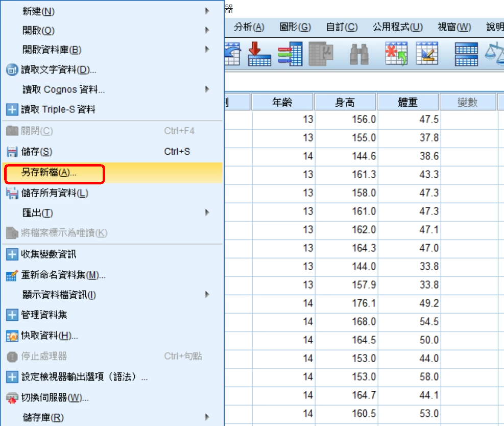
Task: Choose 讀取文字資料 from the file menu
Action: point(58,69)
